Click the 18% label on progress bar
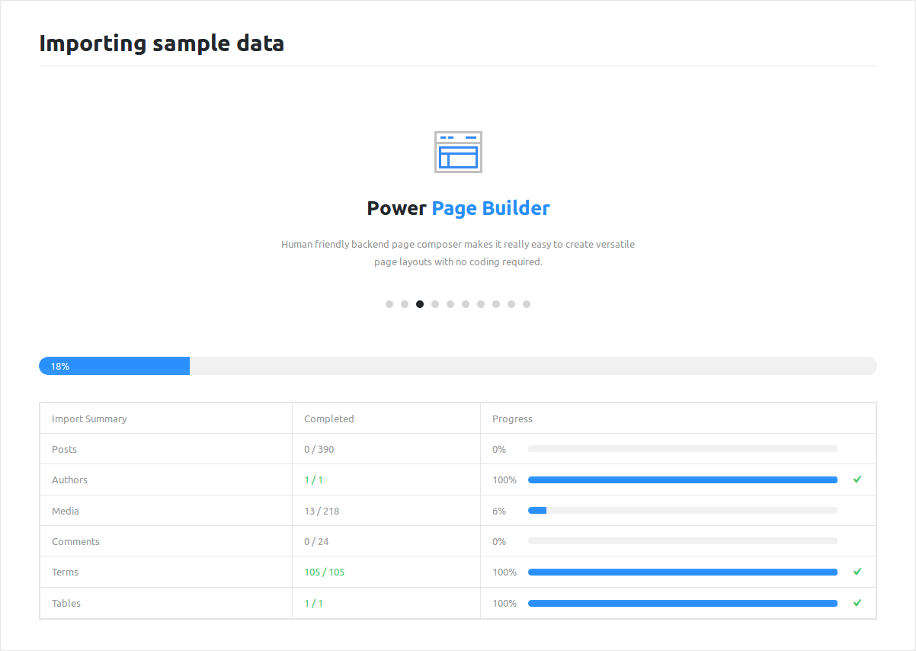This screenshot has height=651, width=916. coord(60,366)
